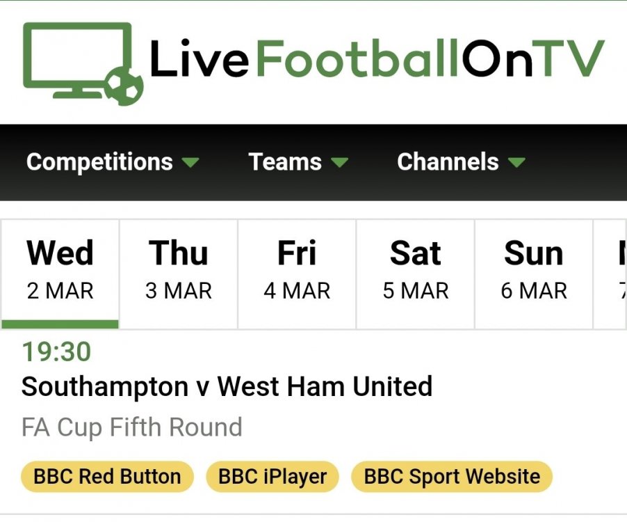Click the LiveFootballOnTV site name text
Screen dimensions: 627x522
[376, 58]
